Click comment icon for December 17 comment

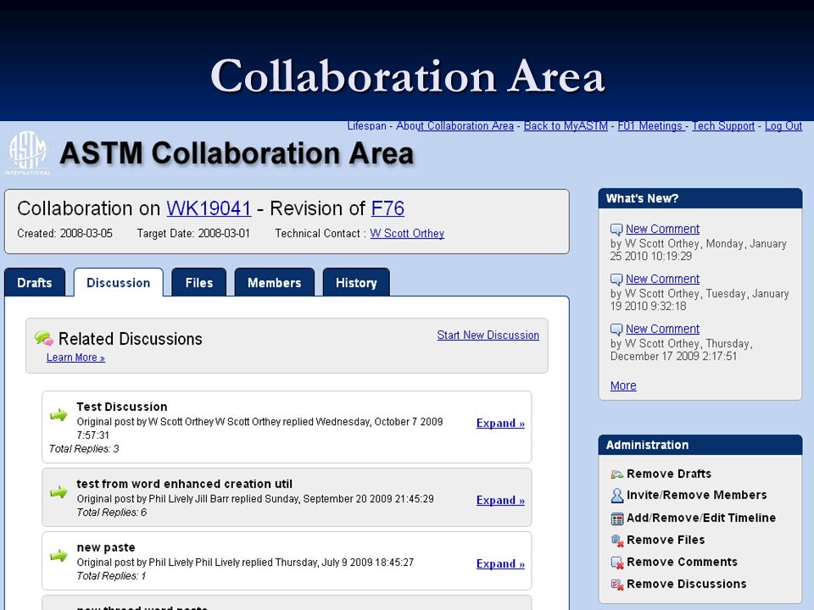[x=616, y=330]
